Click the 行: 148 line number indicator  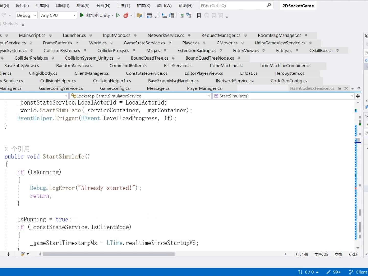coord(302,254)
